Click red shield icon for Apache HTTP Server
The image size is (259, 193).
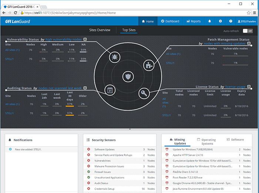pos(167,155)
